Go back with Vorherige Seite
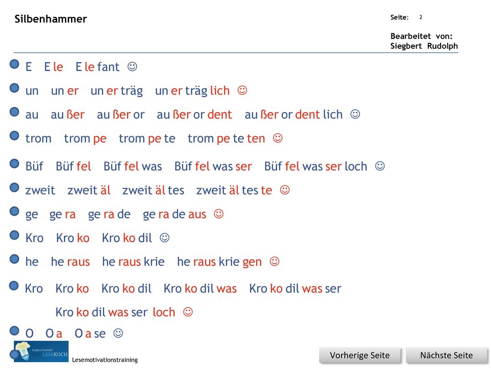The height and width of the screenshot is (368, 491). [360, 355]
